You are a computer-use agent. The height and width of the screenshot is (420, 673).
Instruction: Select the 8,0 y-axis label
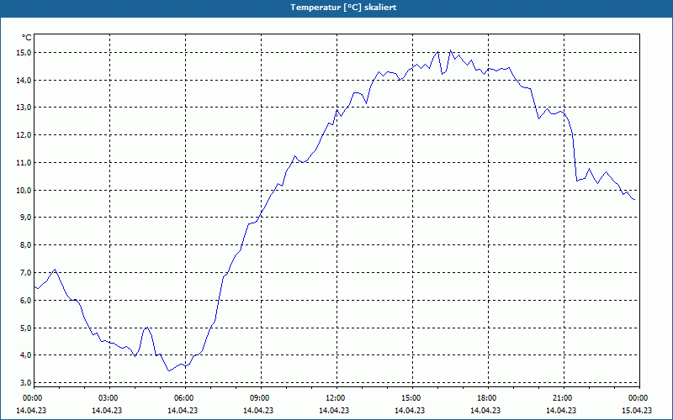pyautogui.click(x=26, y=245)
